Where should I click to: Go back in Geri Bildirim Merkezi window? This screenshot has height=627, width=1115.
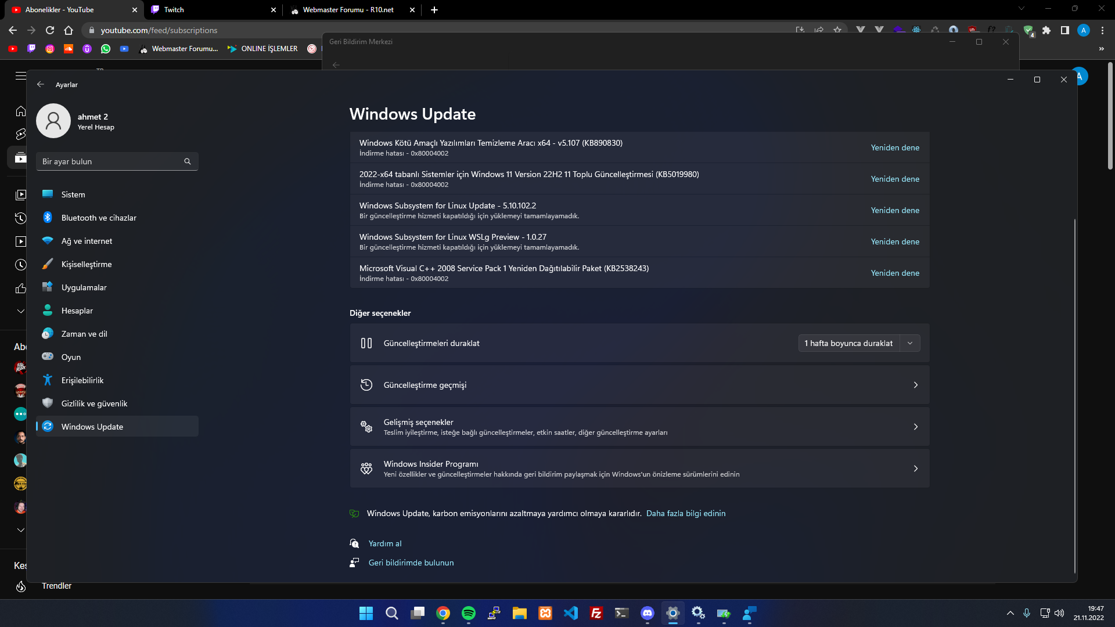336,65
